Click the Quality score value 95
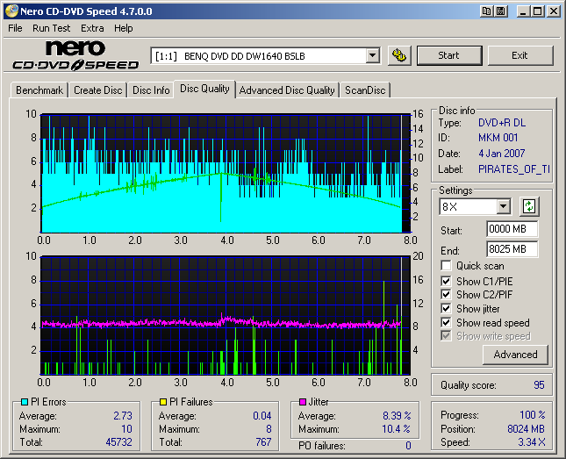The height and width of the screenshot is (459, 566). click(x=539, y=385)
